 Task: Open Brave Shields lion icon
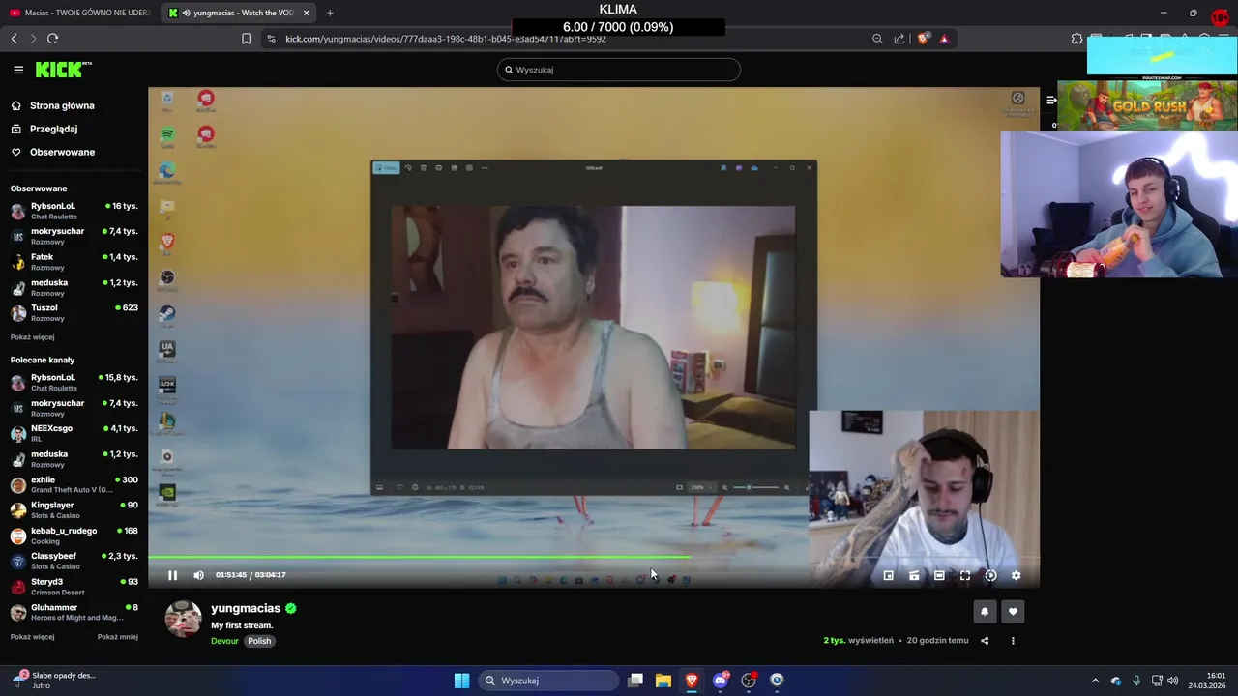(923, 39)
